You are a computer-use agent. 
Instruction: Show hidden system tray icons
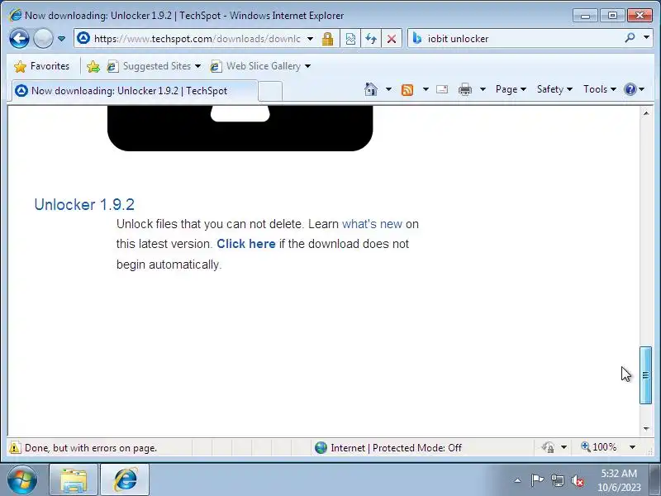518,480
